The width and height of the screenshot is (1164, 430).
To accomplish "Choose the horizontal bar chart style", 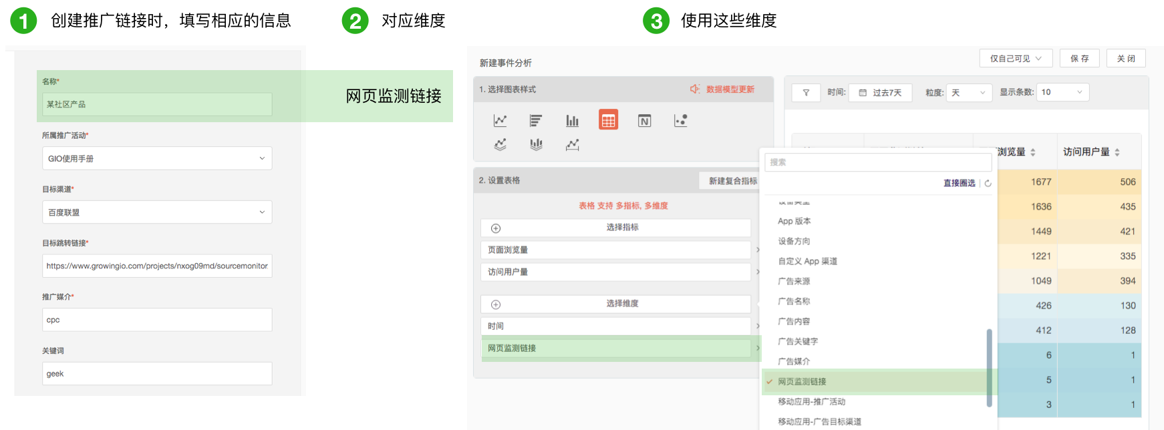I will (536, 121).
